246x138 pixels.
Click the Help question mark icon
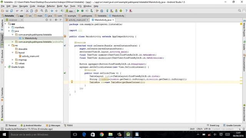click(126, 11)
